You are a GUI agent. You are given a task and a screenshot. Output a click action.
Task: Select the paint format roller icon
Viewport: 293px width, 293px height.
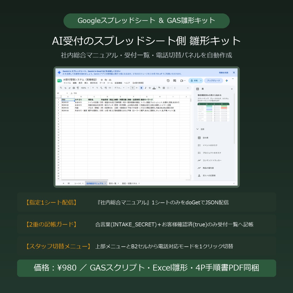point(78,88)
